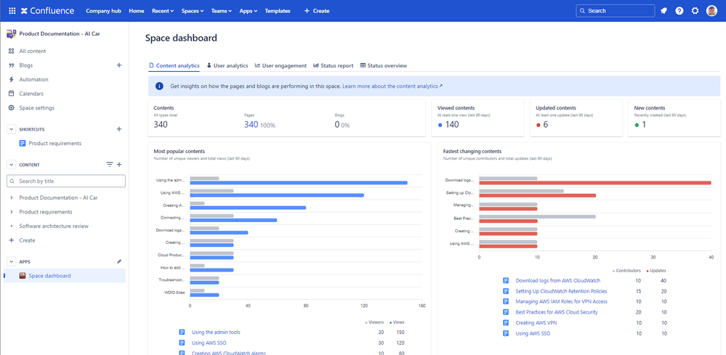The height and width of the screenshot is (355, 726).
Task: Collapse the Shortcuts section
Action: [x=12, y=129]
